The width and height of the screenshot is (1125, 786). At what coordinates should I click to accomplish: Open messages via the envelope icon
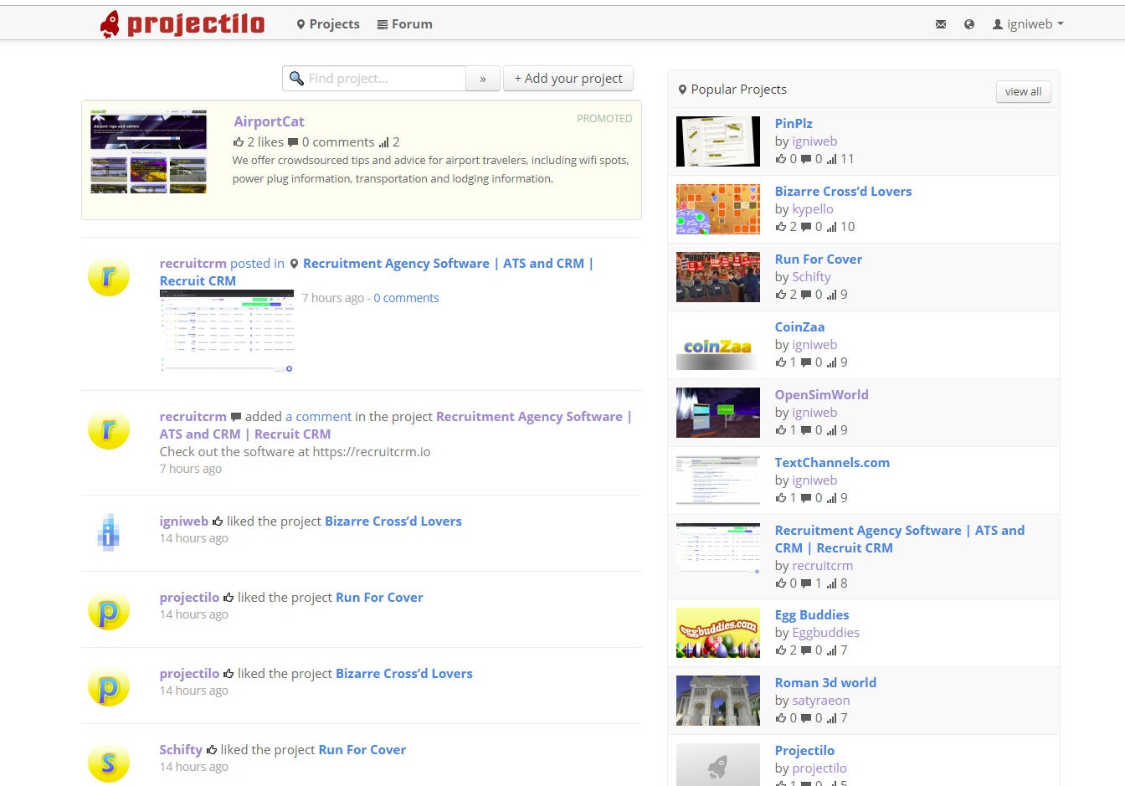coord(941,24)
